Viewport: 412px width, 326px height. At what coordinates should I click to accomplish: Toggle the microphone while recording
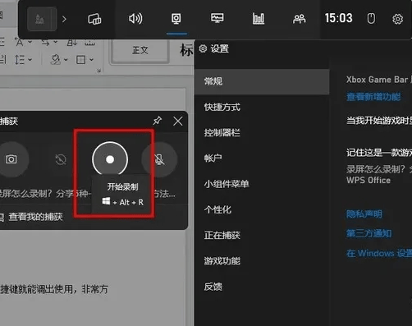(159, 159)
